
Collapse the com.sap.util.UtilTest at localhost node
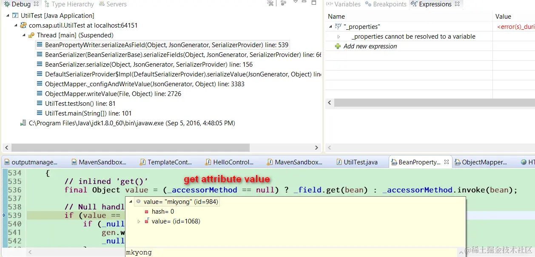point(16,25)
